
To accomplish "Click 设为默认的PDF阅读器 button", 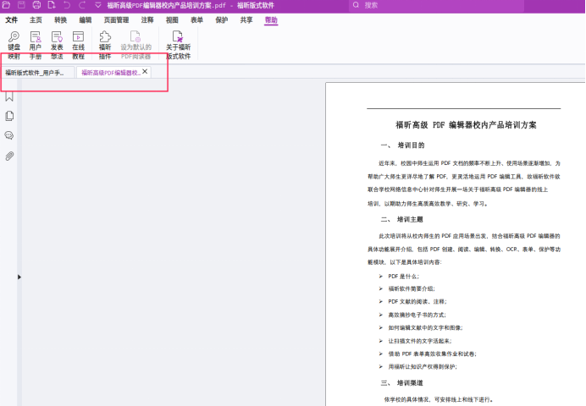I will click(135, 45).
